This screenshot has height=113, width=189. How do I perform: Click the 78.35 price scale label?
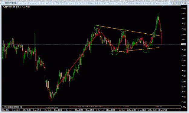(x=184, y=87)
